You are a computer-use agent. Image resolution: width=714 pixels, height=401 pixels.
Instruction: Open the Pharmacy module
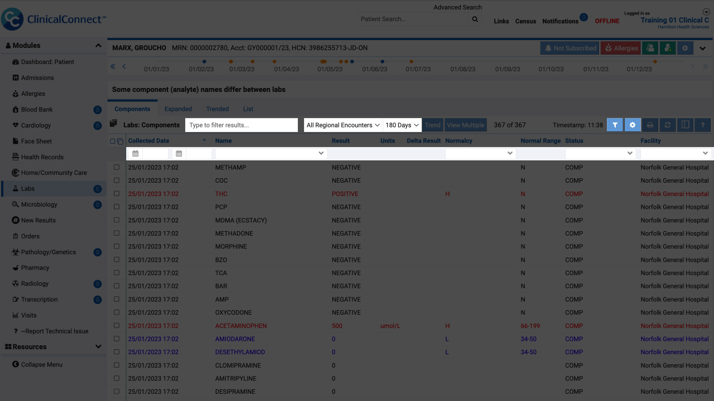coord(35,268)
